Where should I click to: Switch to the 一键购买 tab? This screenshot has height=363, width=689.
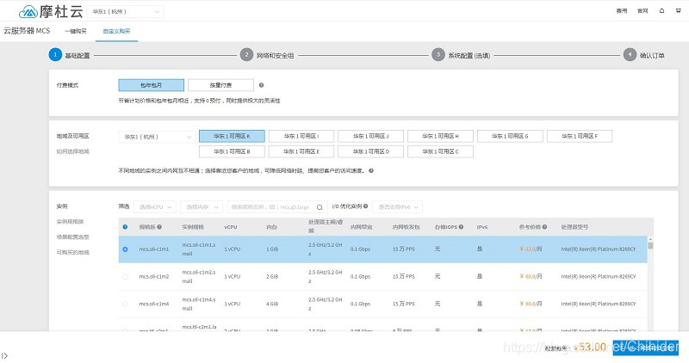(76, 31)
